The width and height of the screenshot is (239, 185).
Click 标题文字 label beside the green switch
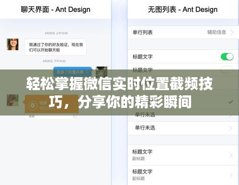(143, 57)
